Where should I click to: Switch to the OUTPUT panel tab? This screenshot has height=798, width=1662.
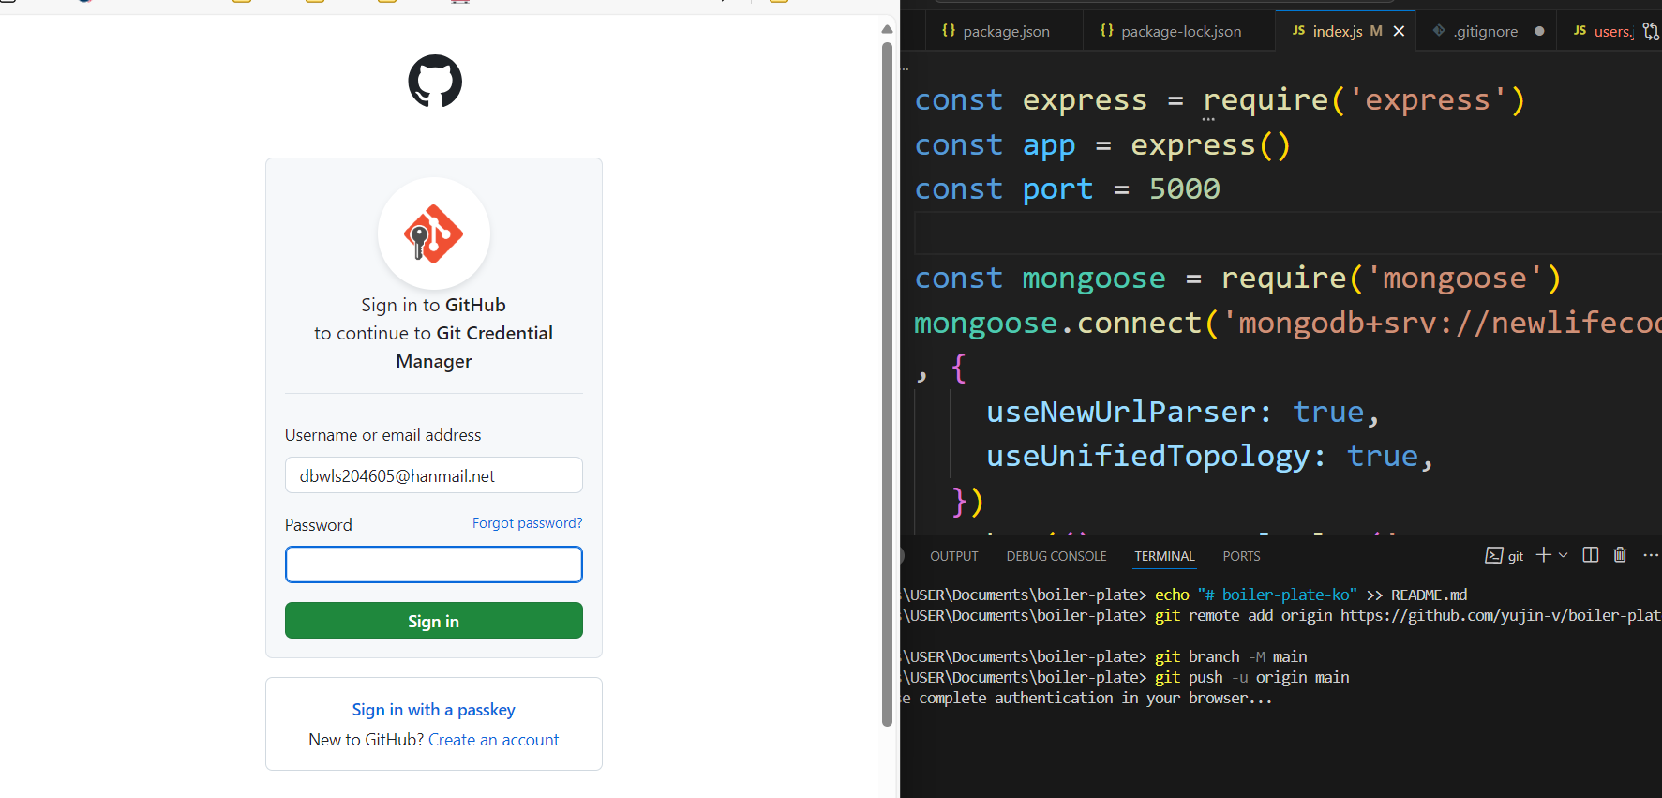coord(953,556)
